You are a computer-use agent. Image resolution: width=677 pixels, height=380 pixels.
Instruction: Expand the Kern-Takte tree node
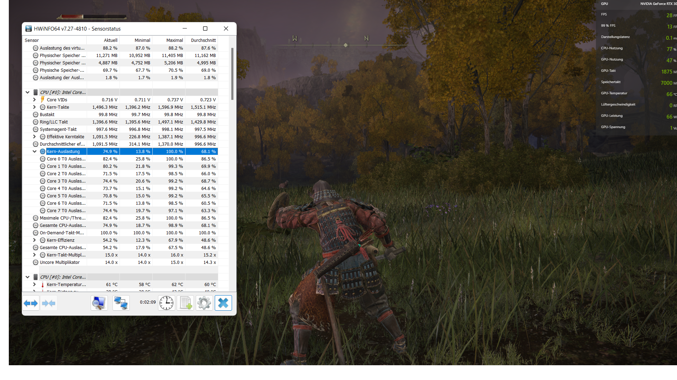[x=35, y=107]
